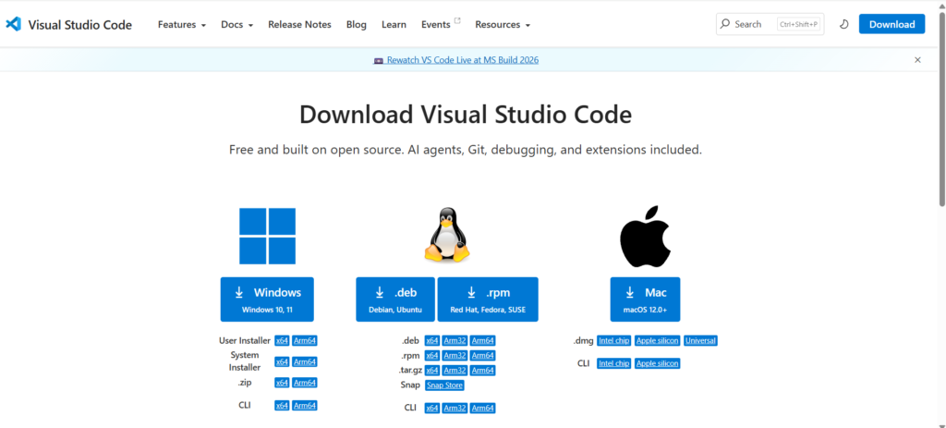Download Linux CLI x64
This screenshot has width=946, height=428.
coord(432,408)
